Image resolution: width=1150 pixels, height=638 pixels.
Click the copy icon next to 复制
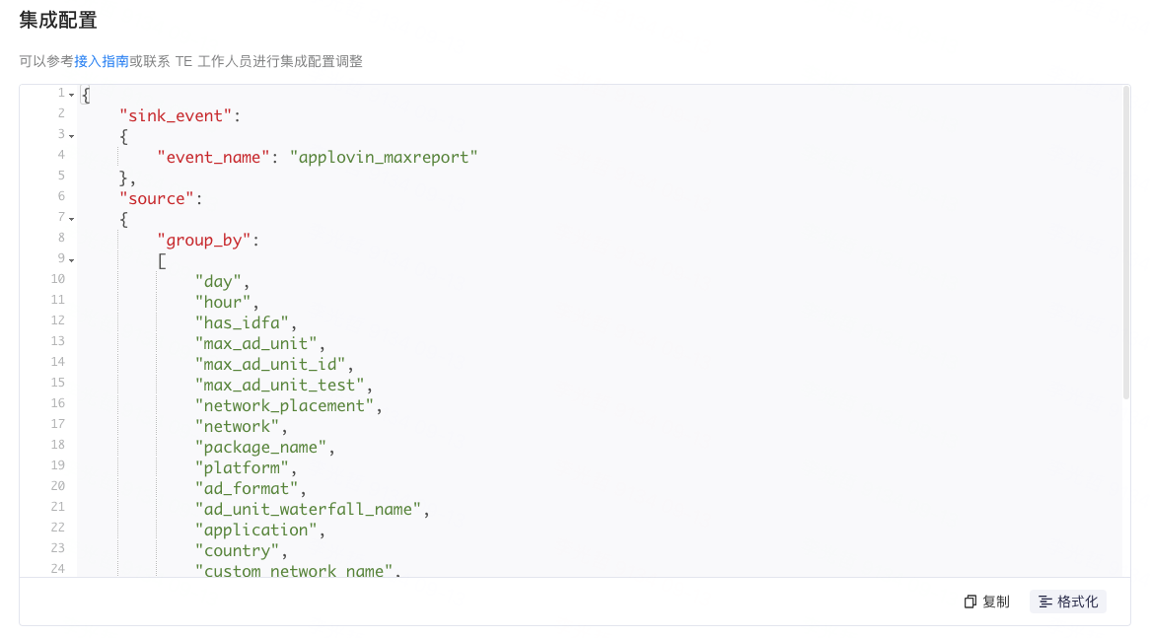click(x=969, y=602)
